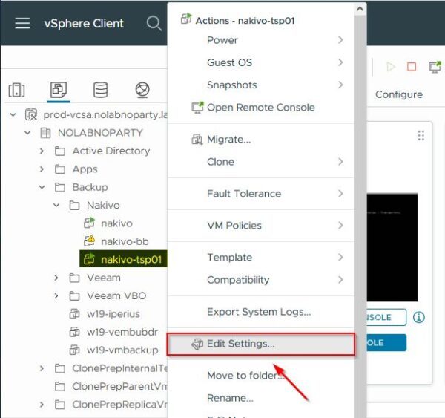Select the nakivo-bb VM
Screen dimensions: 445x418
125,241
